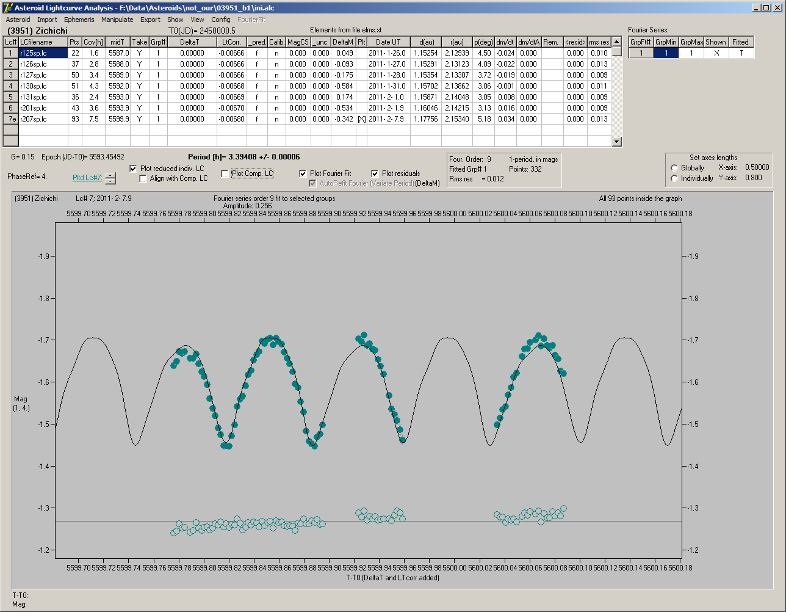Image resolution: width=786 pixels, height=612 pixels.
Task: Open the Export menu
Action: point(150,20)
